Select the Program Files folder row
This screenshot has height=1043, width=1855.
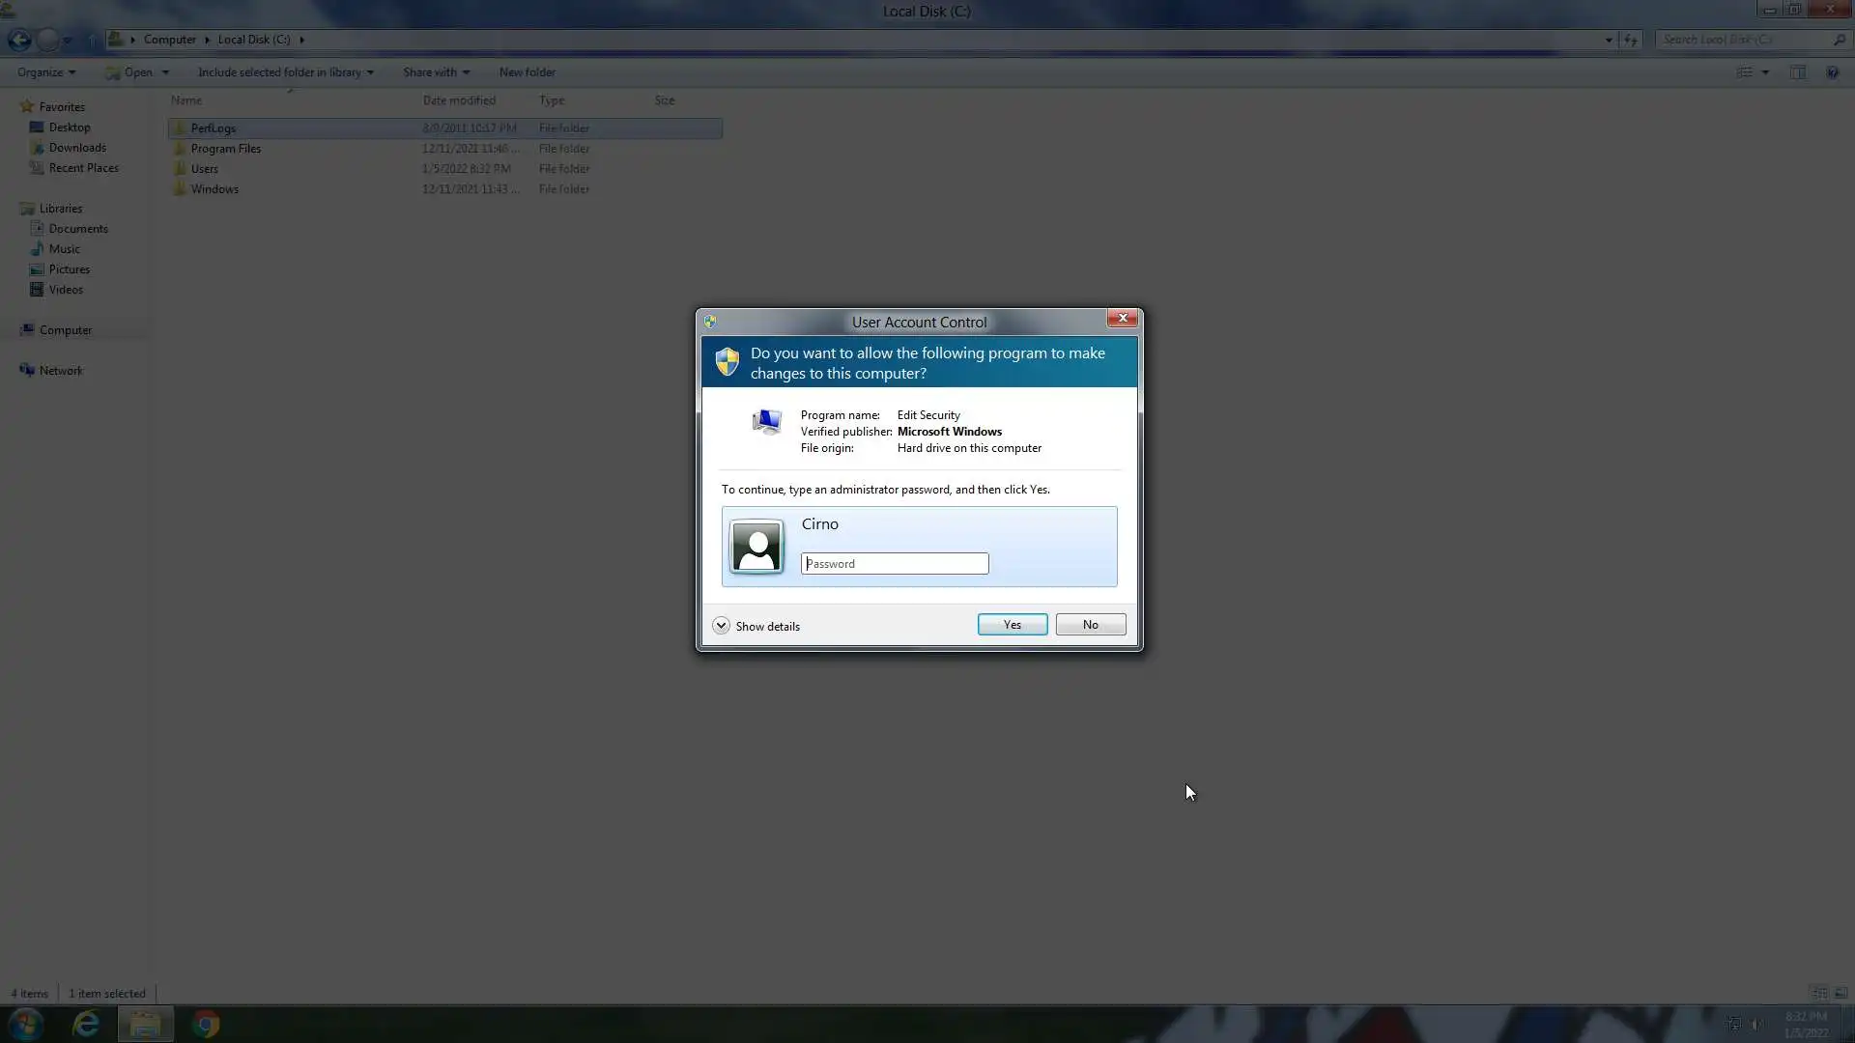(x=225, y=149)
